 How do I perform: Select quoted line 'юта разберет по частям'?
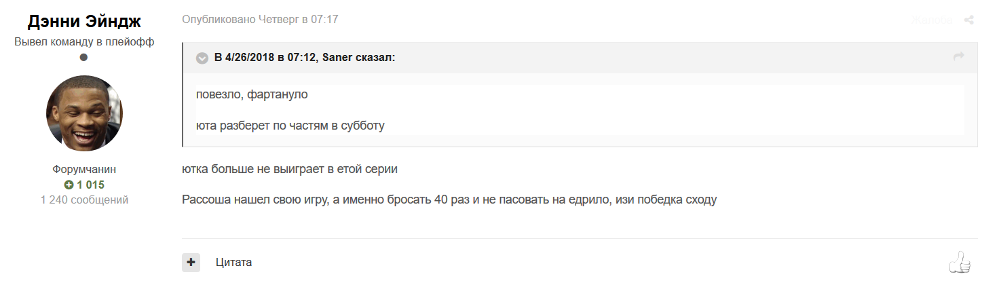tap(290, 126)
